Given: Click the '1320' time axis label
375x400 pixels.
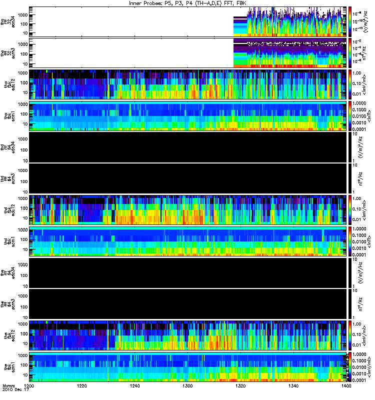Looking at the screenshot, I should click(240, 385).
